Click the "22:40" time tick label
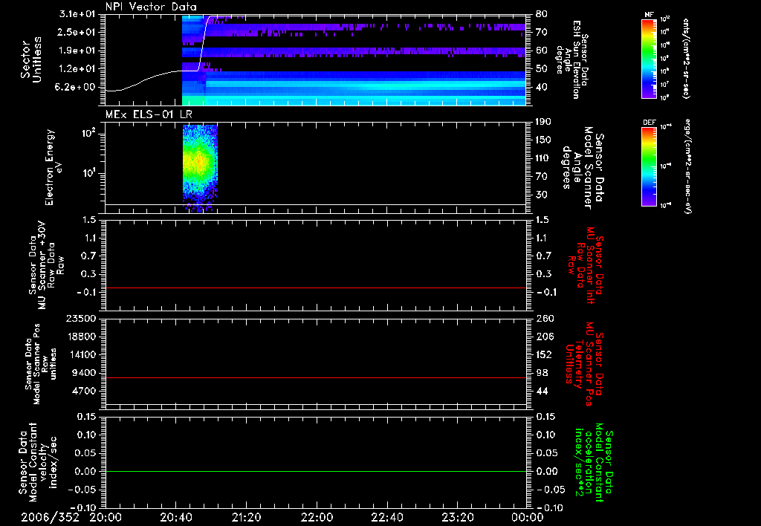This screenshot has height=526, width=761. click(386, 517)
